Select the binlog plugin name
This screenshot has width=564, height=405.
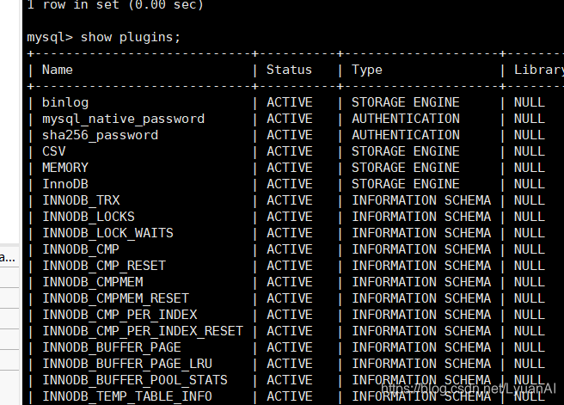click(x=65, y=102)
